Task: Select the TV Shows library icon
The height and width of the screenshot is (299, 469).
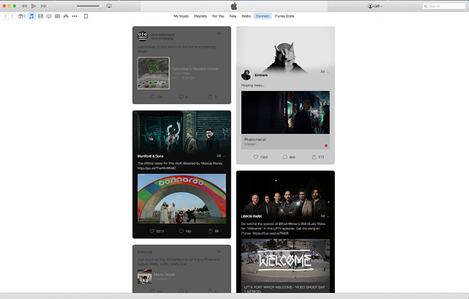Action: [49, 16]
